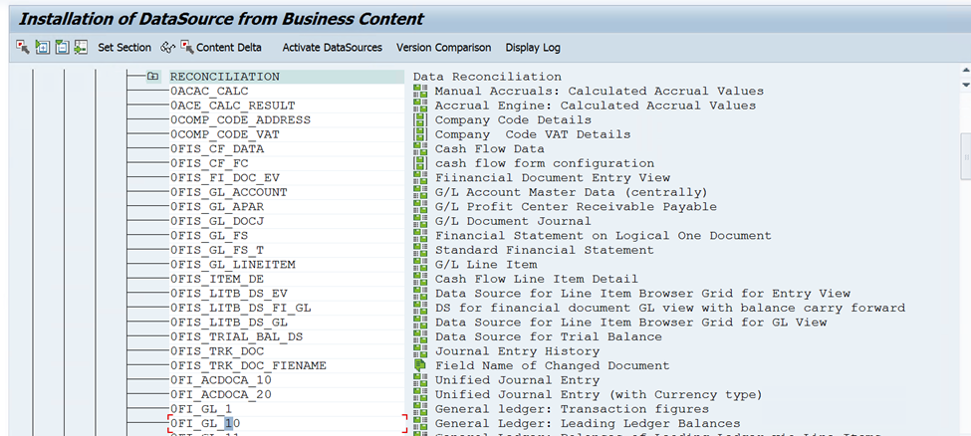Click the status icon beside Cash Flow Data
971x436 pixels.
420,149
